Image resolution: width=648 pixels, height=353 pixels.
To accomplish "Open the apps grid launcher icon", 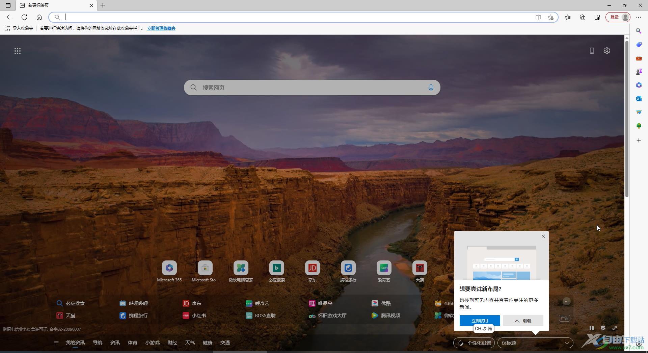I will tap(18, 51).
